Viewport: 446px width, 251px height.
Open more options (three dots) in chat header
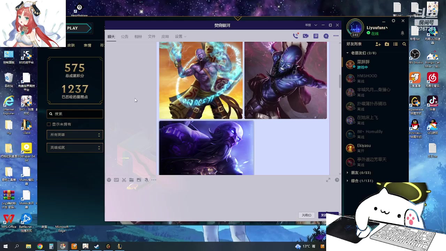pyautogui.click(x=336, y=36)
